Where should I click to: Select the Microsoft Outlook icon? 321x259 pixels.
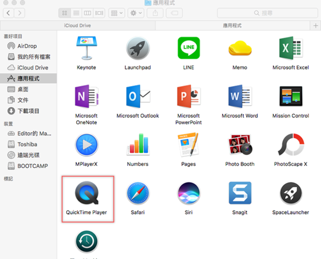pos(138,96)
